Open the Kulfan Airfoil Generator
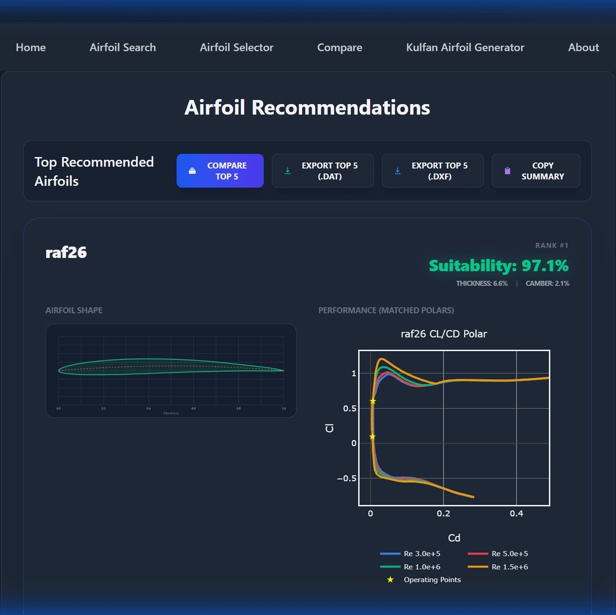The height and width of the screenshot is (615, 616). coord(465,47)
